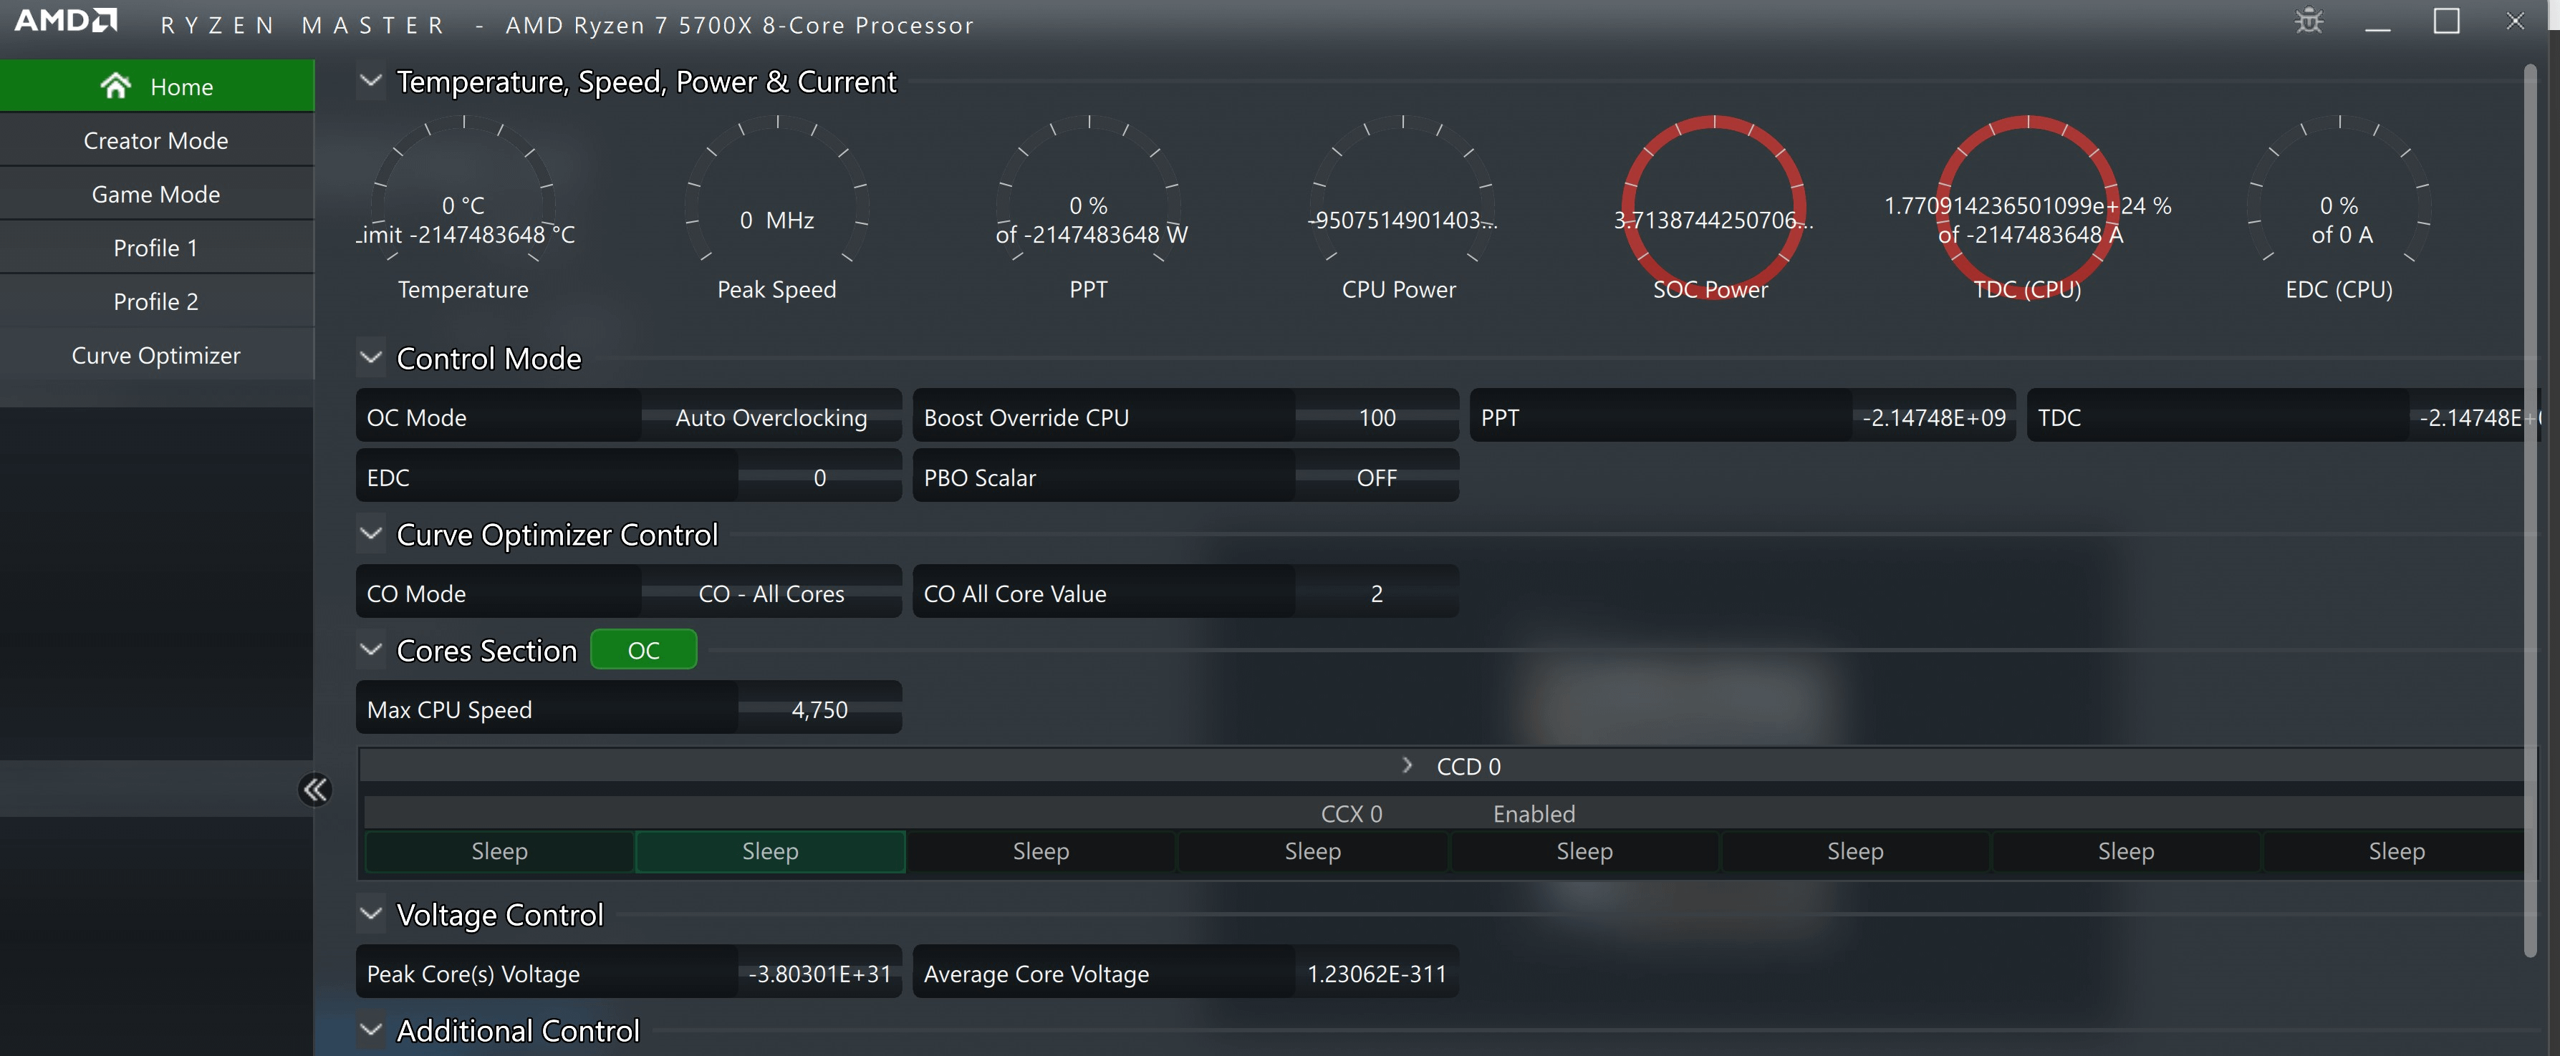Click the Temperature gauge
This screenshot has height=1056, width=2560.
coord(463,207)
